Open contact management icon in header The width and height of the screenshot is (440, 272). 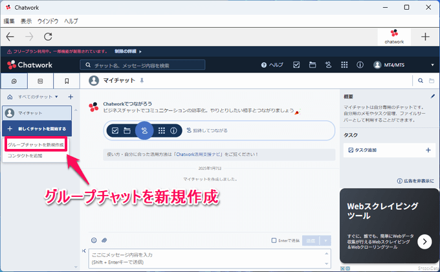328,65
